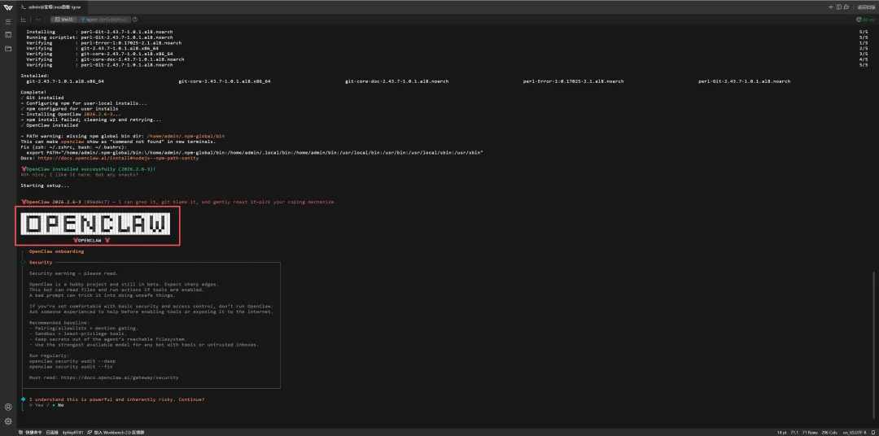Click the monitoring chart icon left of the Shell tab
879x436 pixels.
coord(24,19)
